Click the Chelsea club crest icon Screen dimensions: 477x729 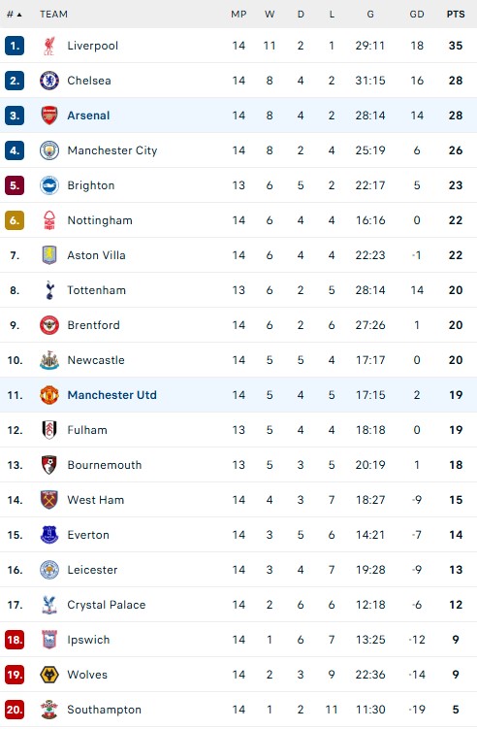[48, 81]
